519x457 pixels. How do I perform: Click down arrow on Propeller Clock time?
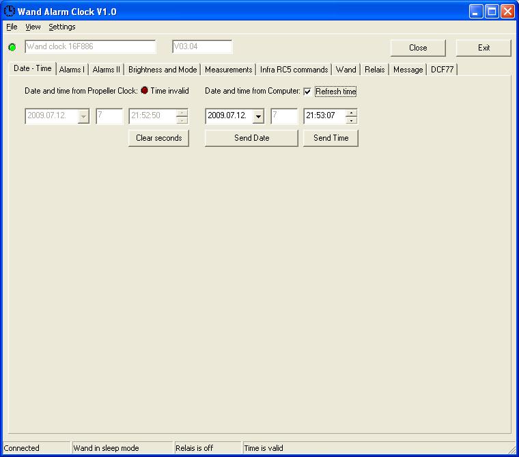tap(182, 120)
